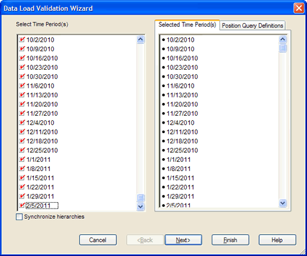Click the Cancel button
Screen dimensions: 307x256
pos(98,240)
